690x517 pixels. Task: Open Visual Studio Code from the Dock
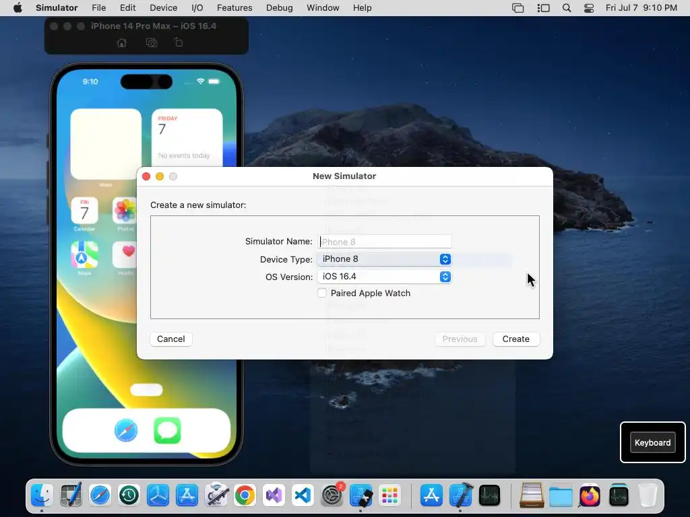coord(303,495)
